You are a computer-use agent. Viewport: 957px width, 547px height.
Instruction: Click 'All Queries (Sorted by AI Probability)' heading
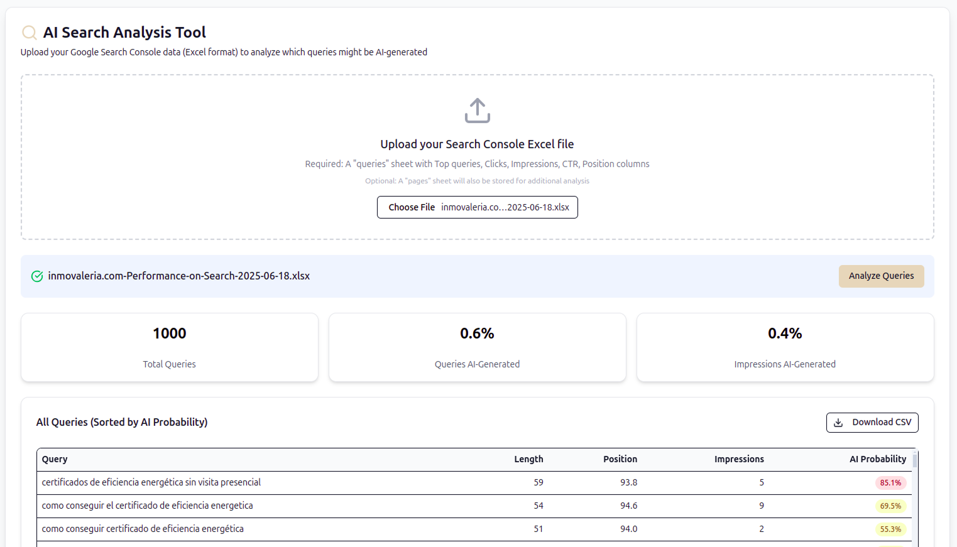(122, 423)
